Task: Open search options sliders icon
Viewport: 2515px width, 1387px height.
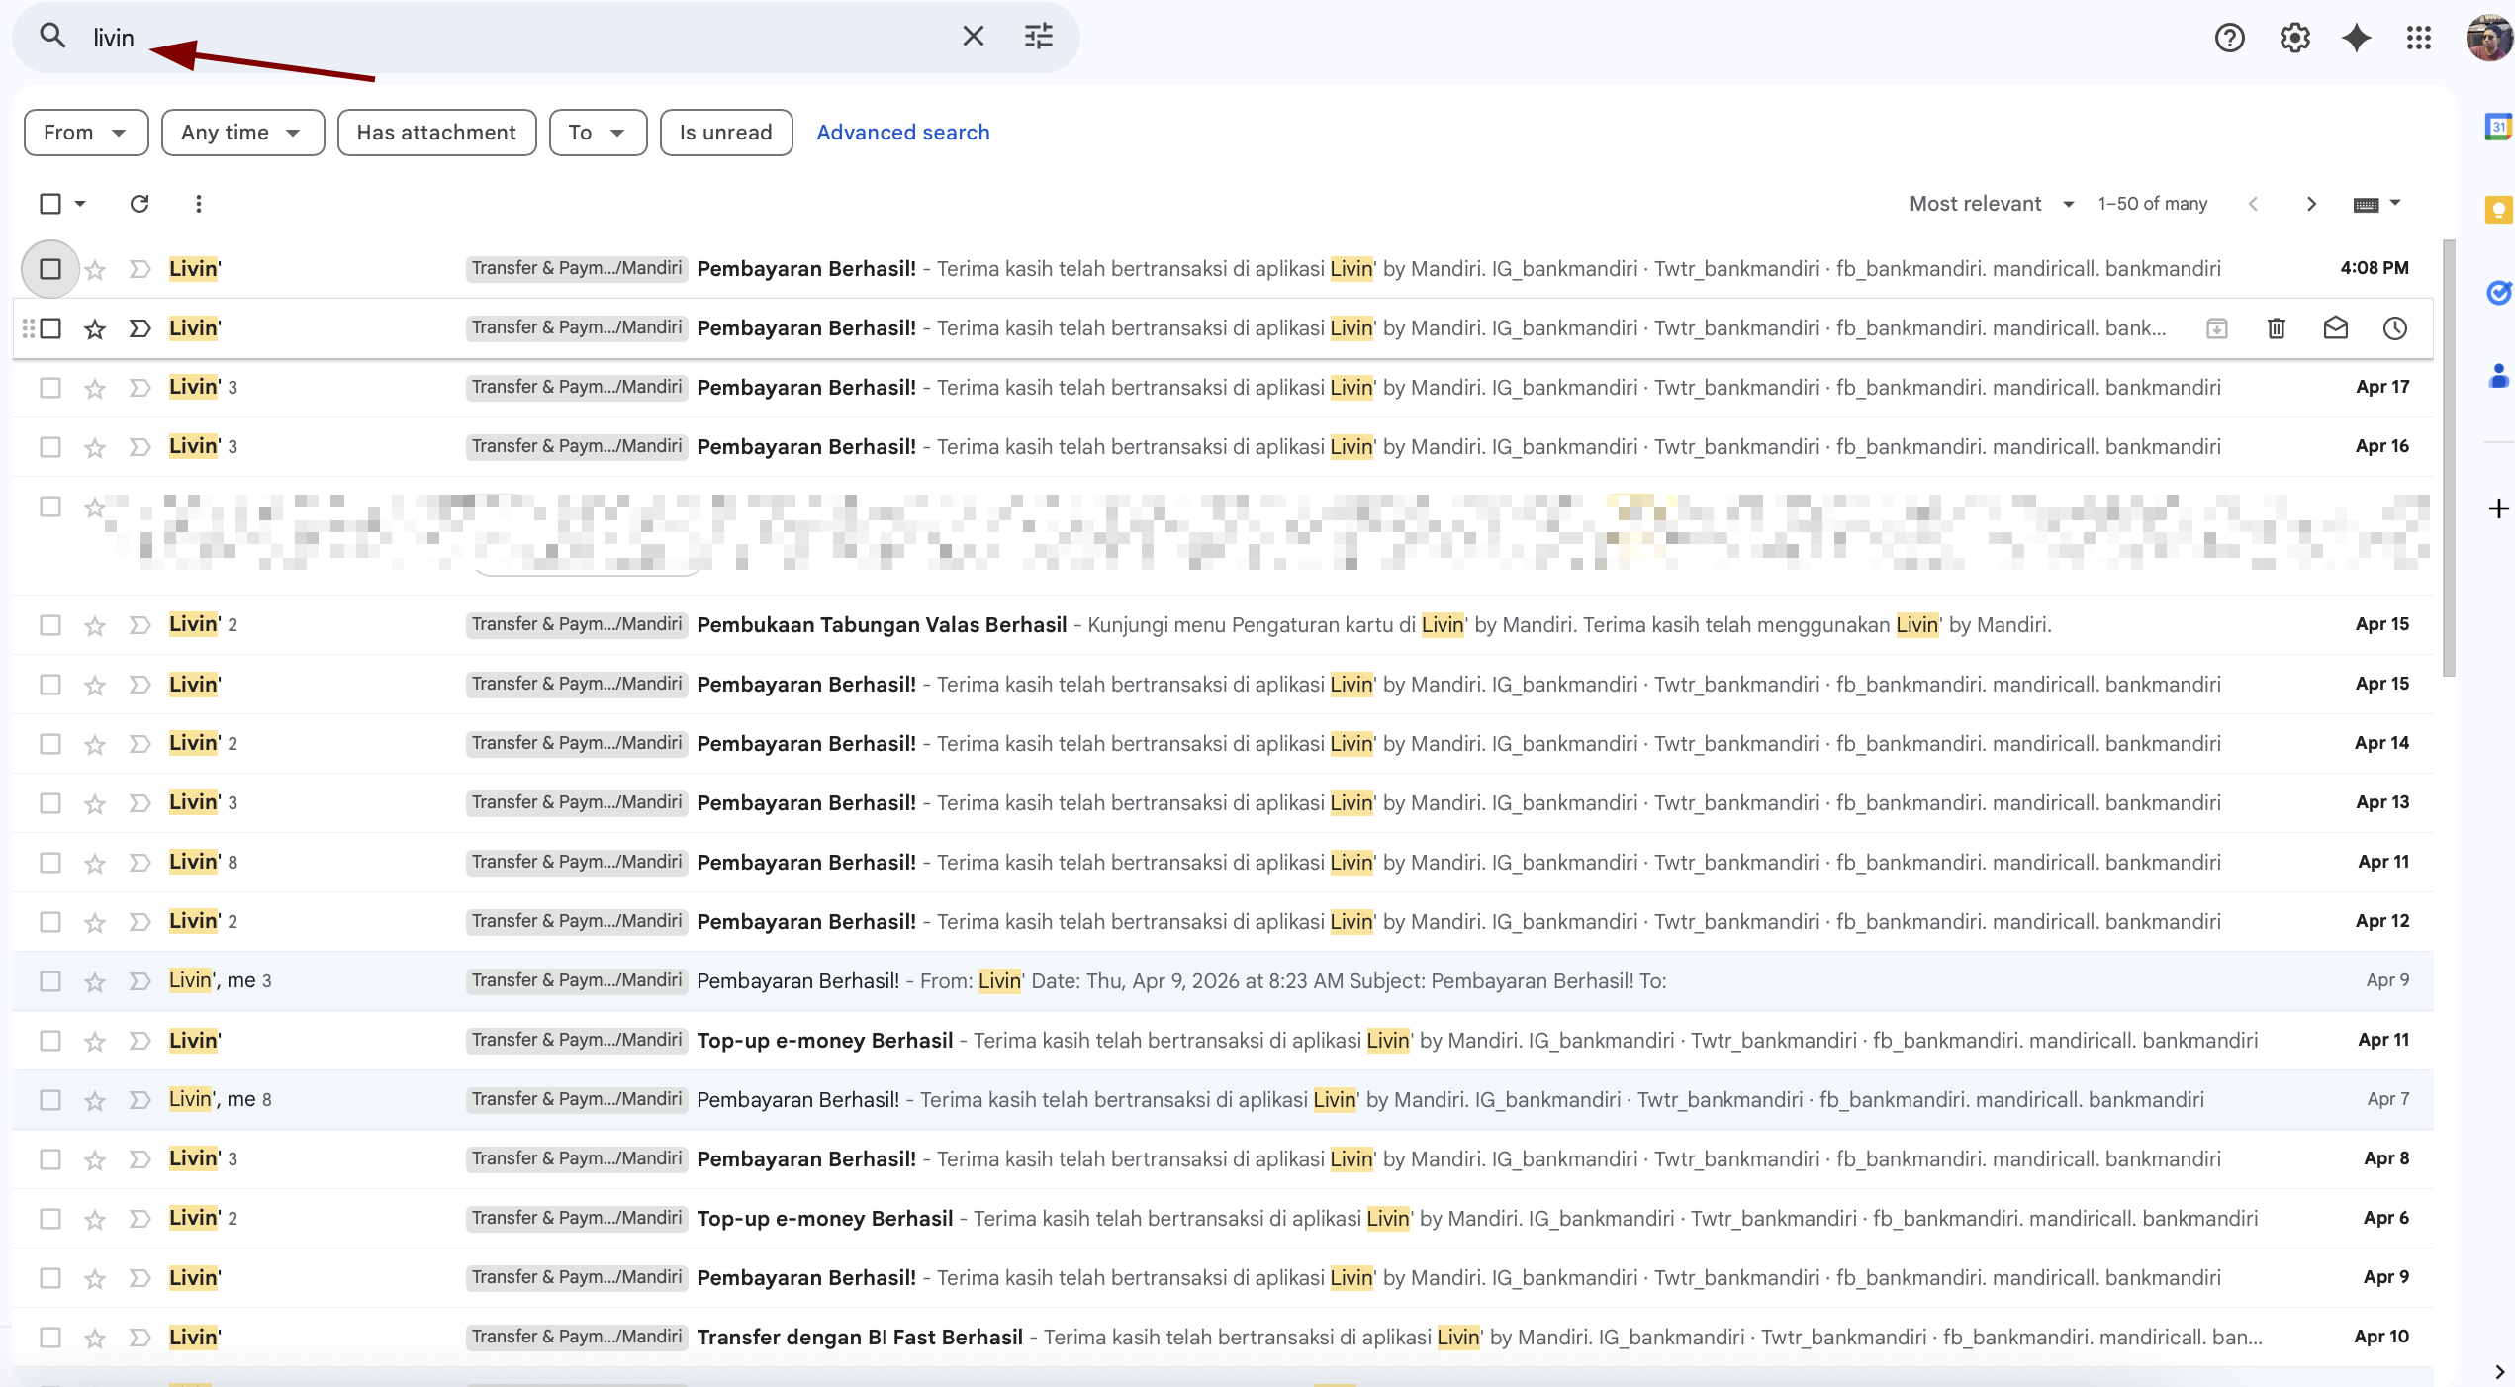Action: click(1038, 37)
